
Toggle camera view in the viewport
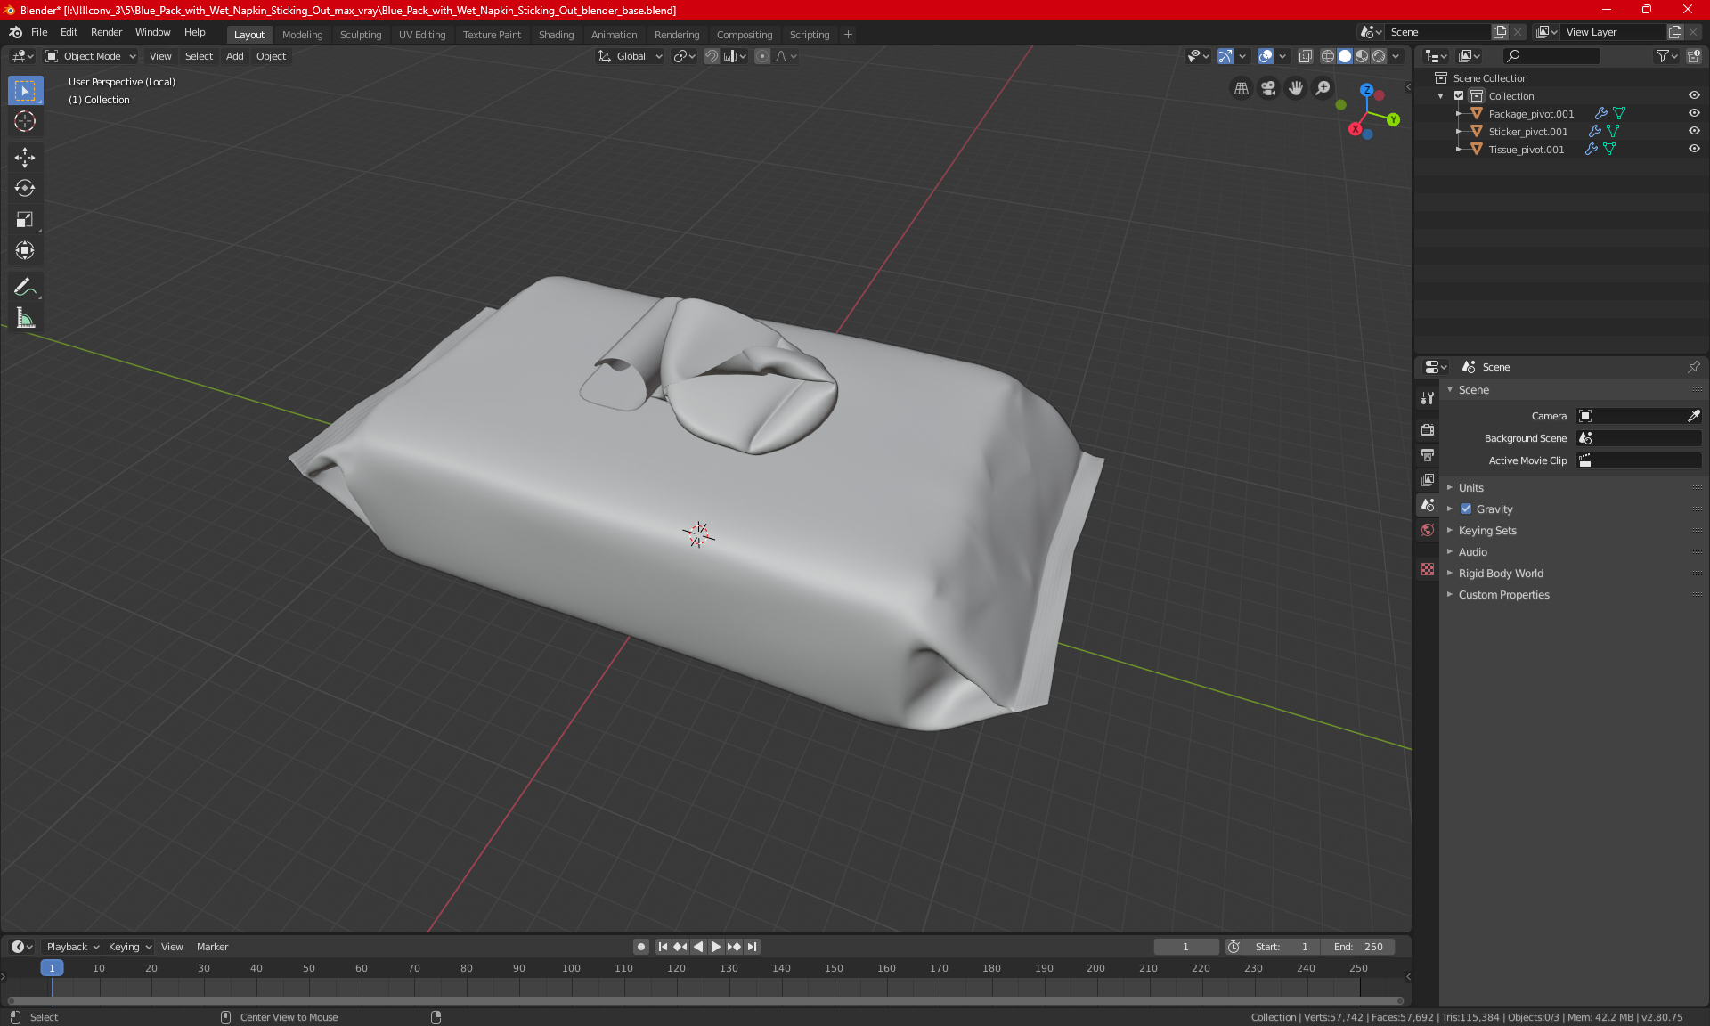1268,88
